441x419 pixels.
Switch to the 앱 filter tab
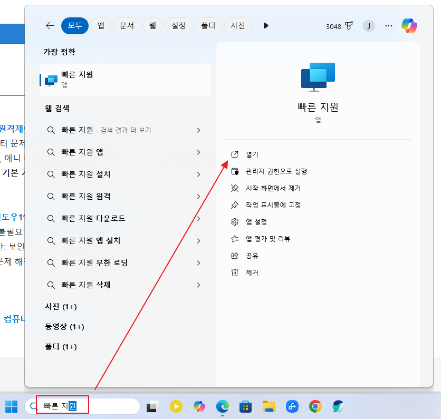[x=101, y=26]
